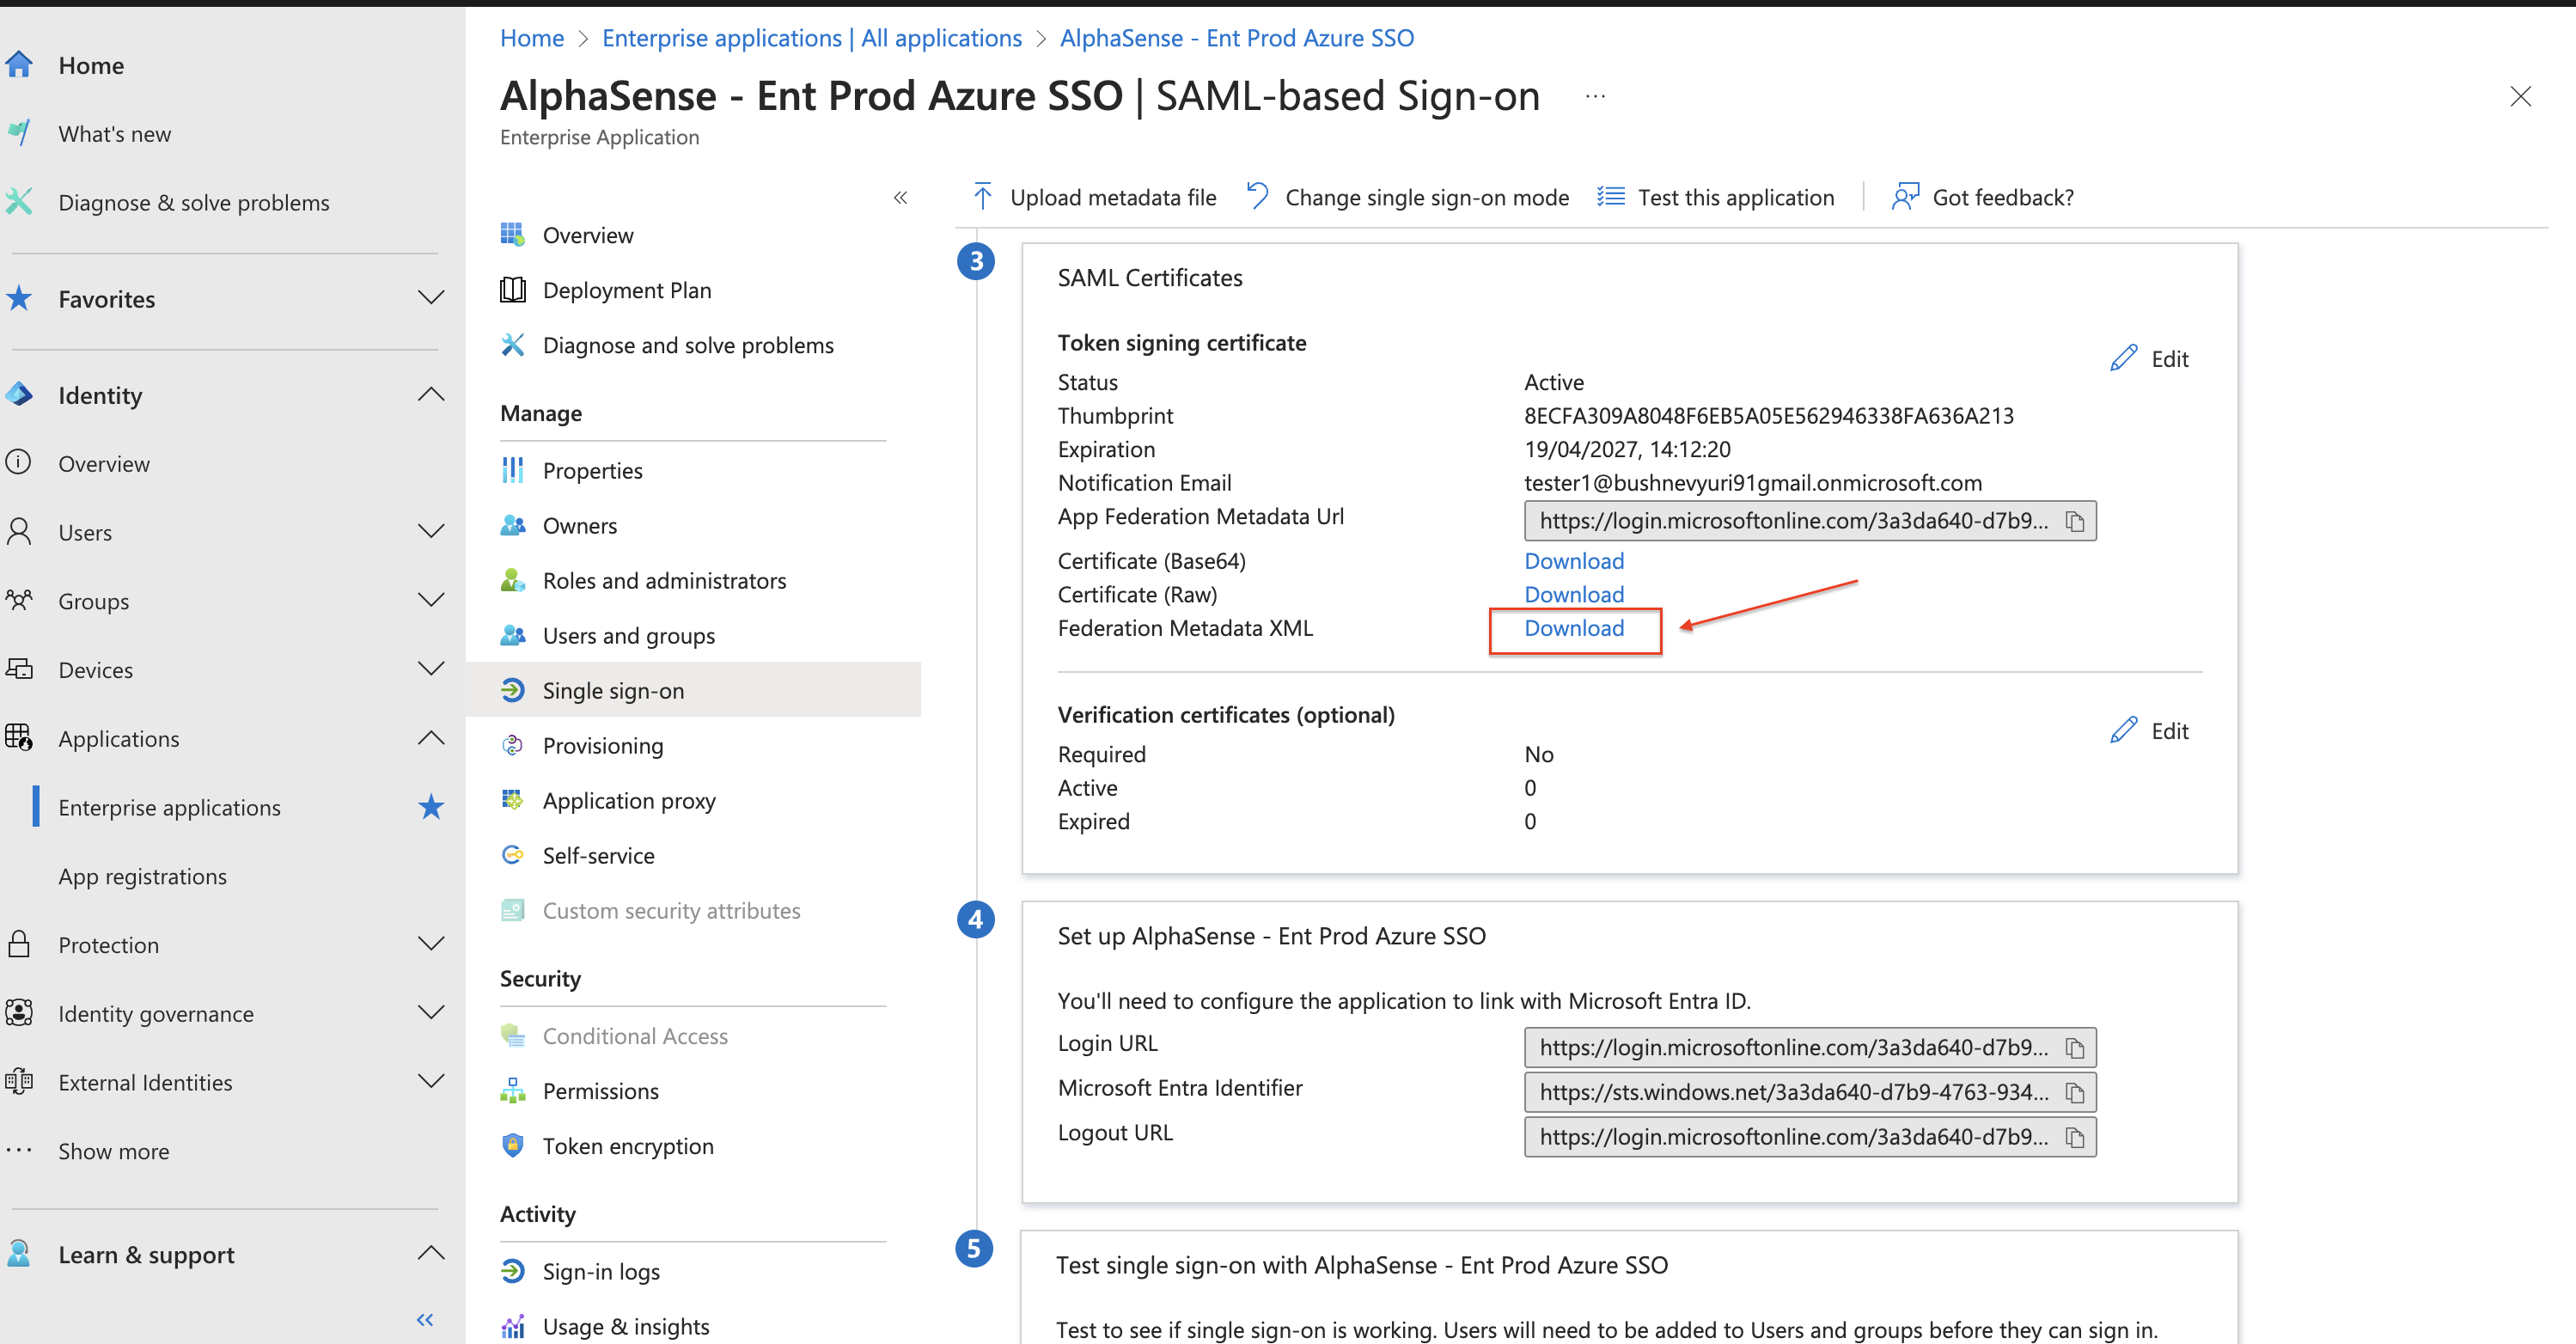The height and width of the screenshot is (1344, 2576).
Task: Expand the Users section chevron
Action: pos(431,531)
